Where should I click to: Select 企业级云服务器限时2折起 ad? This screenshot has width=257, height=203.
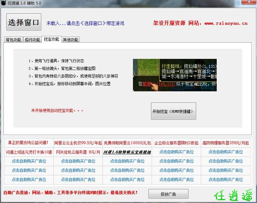point(176,143)
